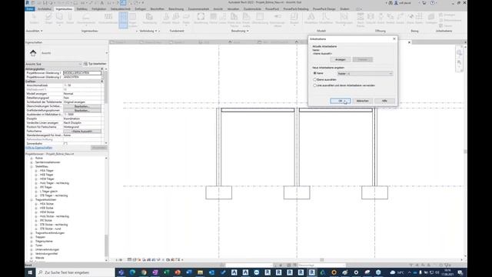
Task: Click the Ändern modify arrow tool
Action: point(34,18)
